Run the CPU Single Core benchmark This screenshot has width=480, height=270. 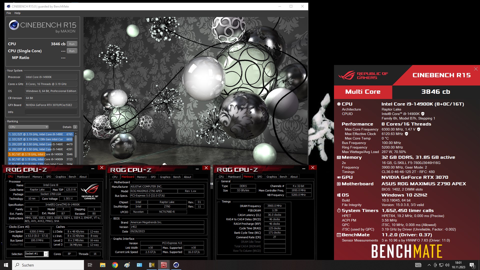pyautogui.click(x=72, y=51)
